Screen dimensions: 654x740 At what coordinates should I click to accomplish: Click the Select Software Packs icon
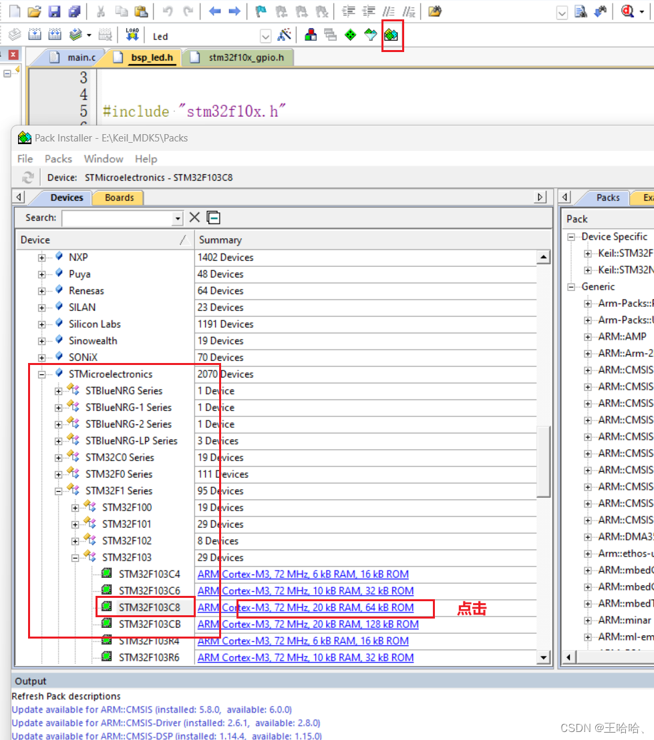(371, 35)
